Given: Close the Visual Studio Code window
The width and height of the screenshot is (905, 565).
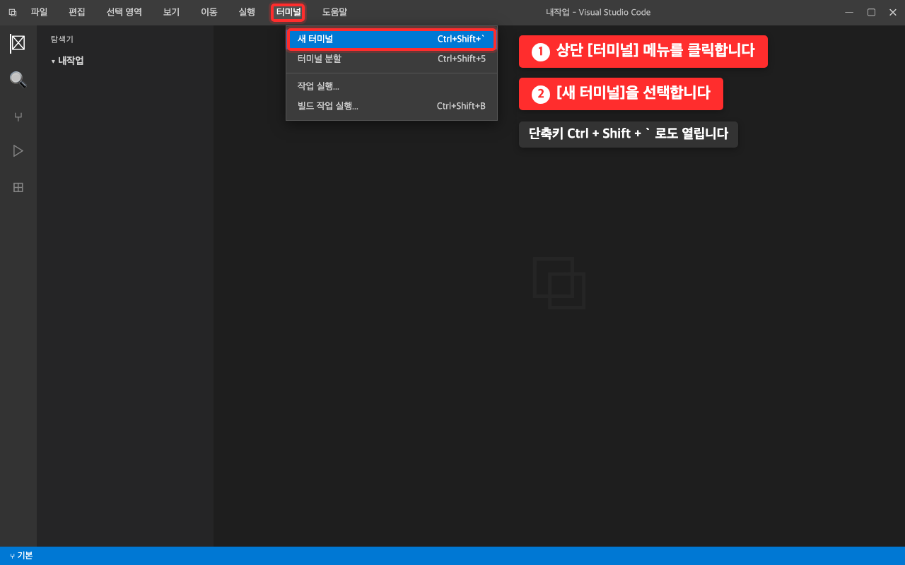Looking at the screenshot, I should pos(892,12).
